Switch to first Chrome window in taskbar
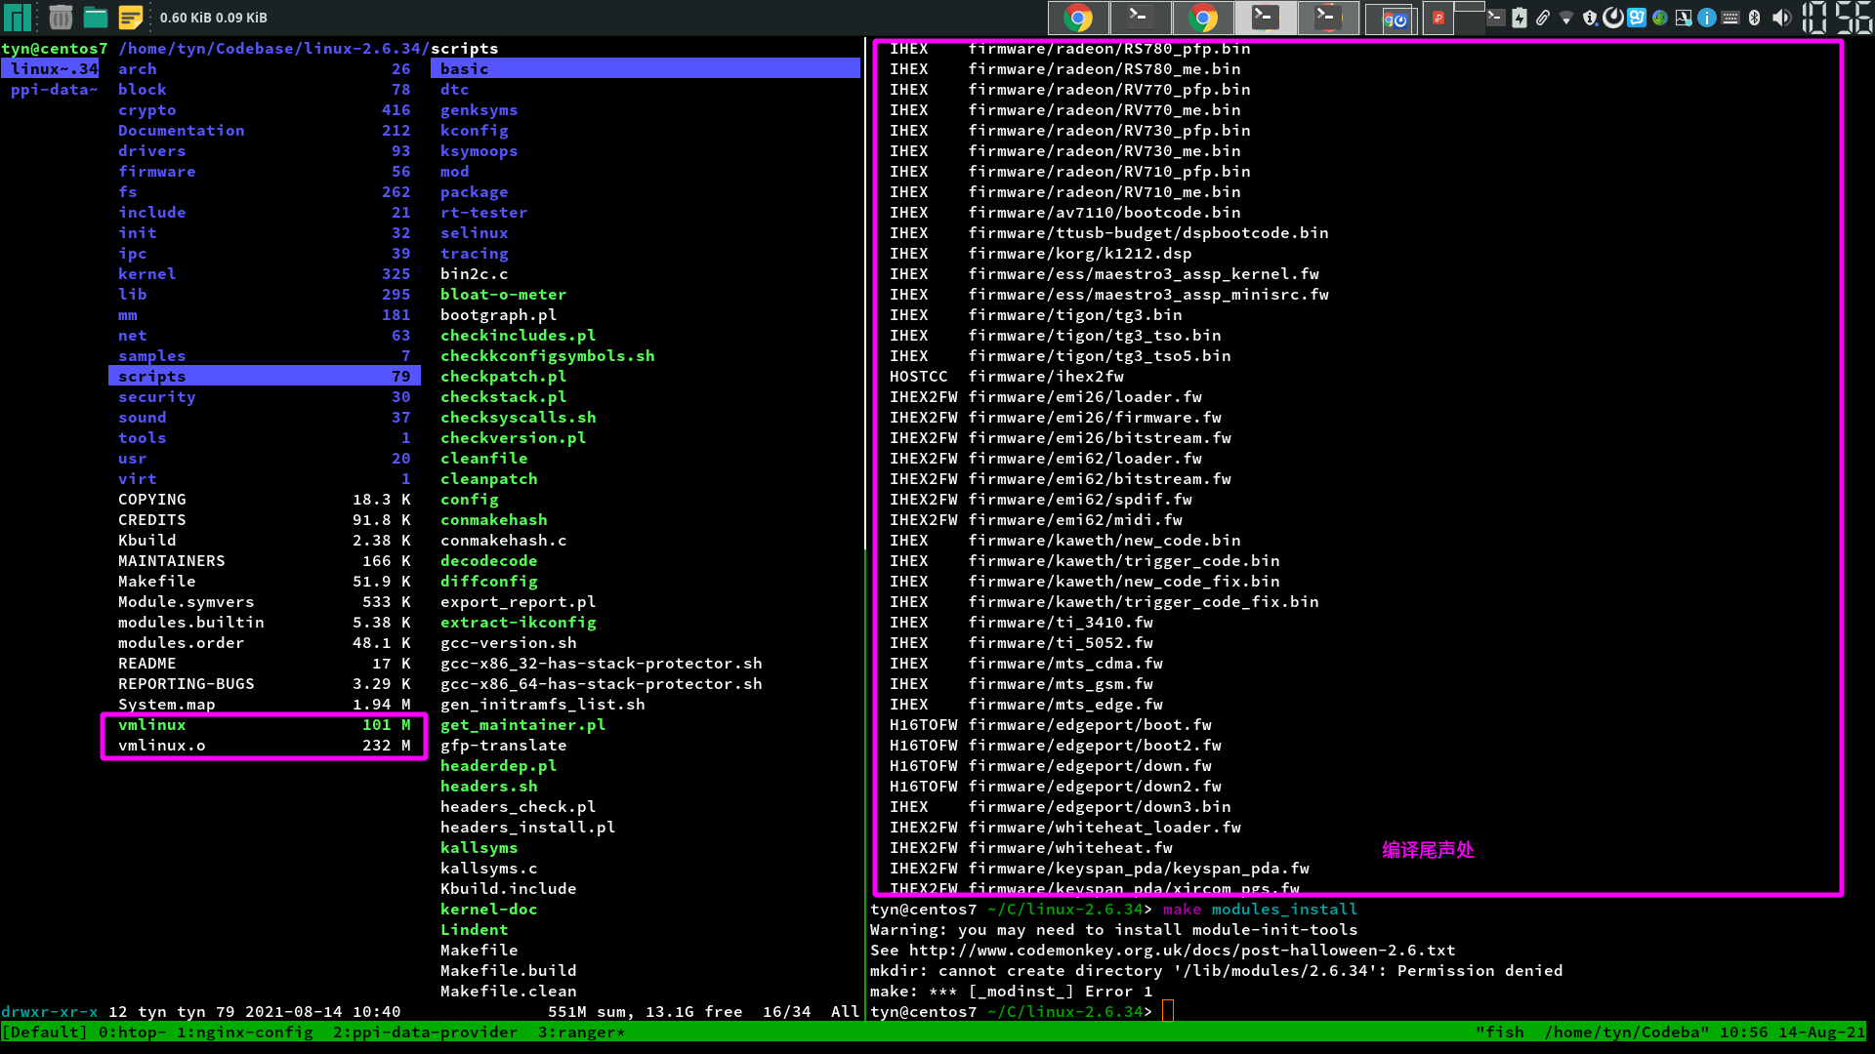This screenshot has width=1875, height=1054. coord(1077,18)
